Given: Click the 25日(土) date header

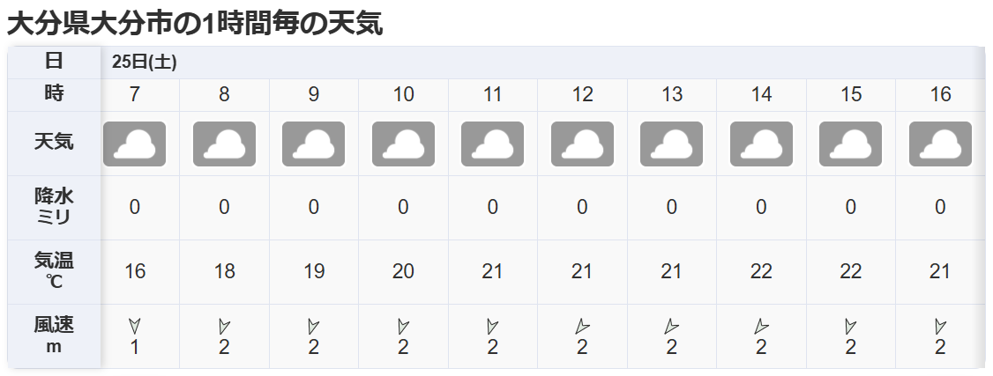Looking at the screenshot, I should pos(146,62).
